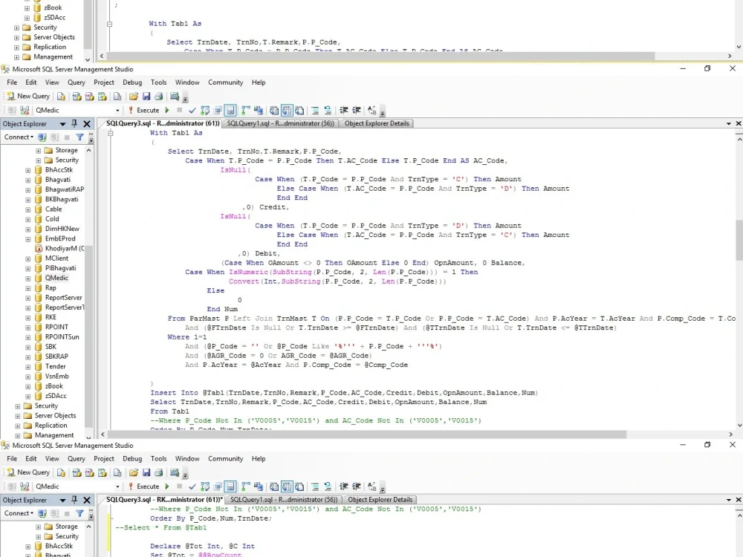Viewport: 743px width, 557px height.
Task: Select the Save file icon
Action: [146, 97]
